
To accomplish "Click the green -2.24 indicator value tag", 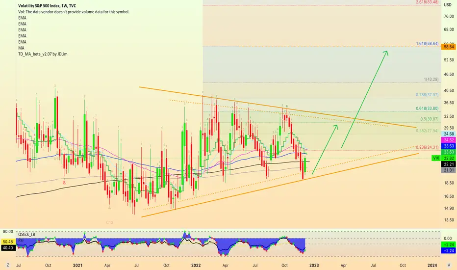I will 449,244.
